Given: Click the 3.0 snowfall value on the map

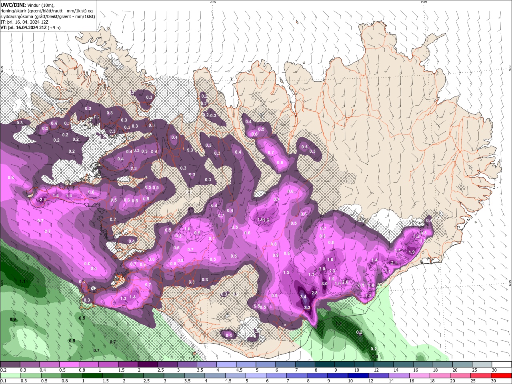Looking at the screenshot, I should [324, 284].
